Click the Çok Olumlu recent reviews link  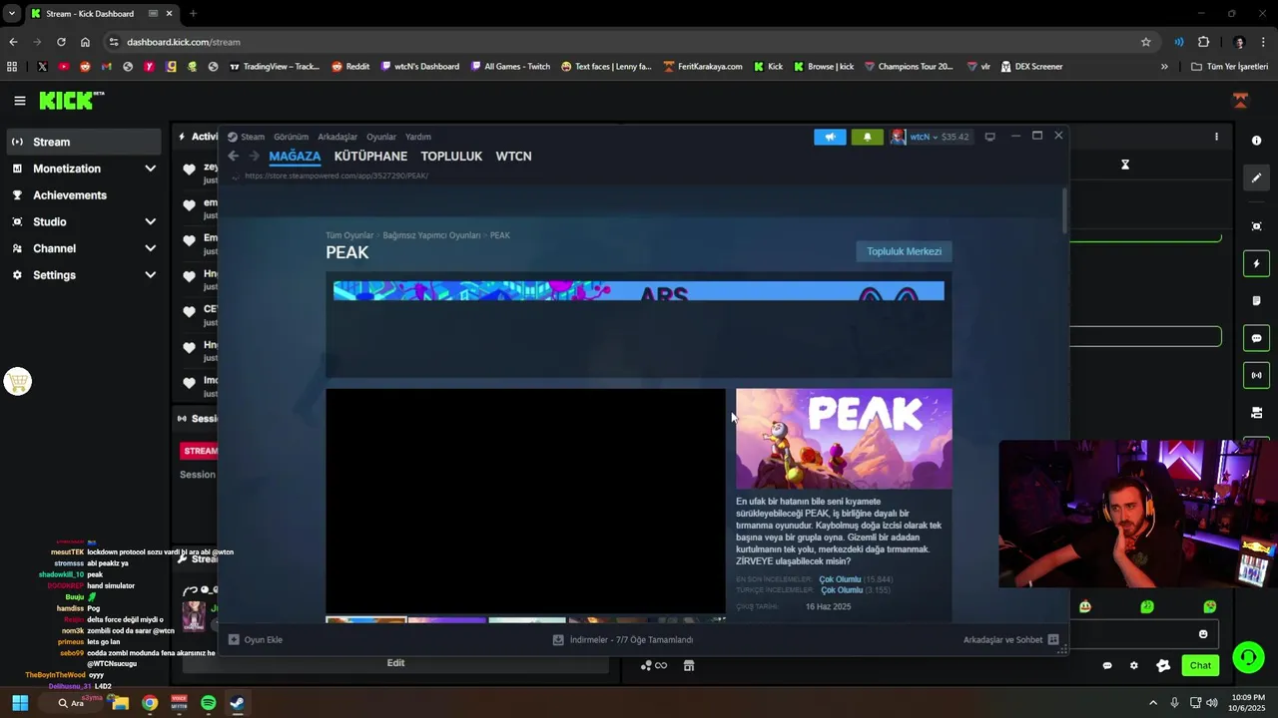tap(840, 579)
